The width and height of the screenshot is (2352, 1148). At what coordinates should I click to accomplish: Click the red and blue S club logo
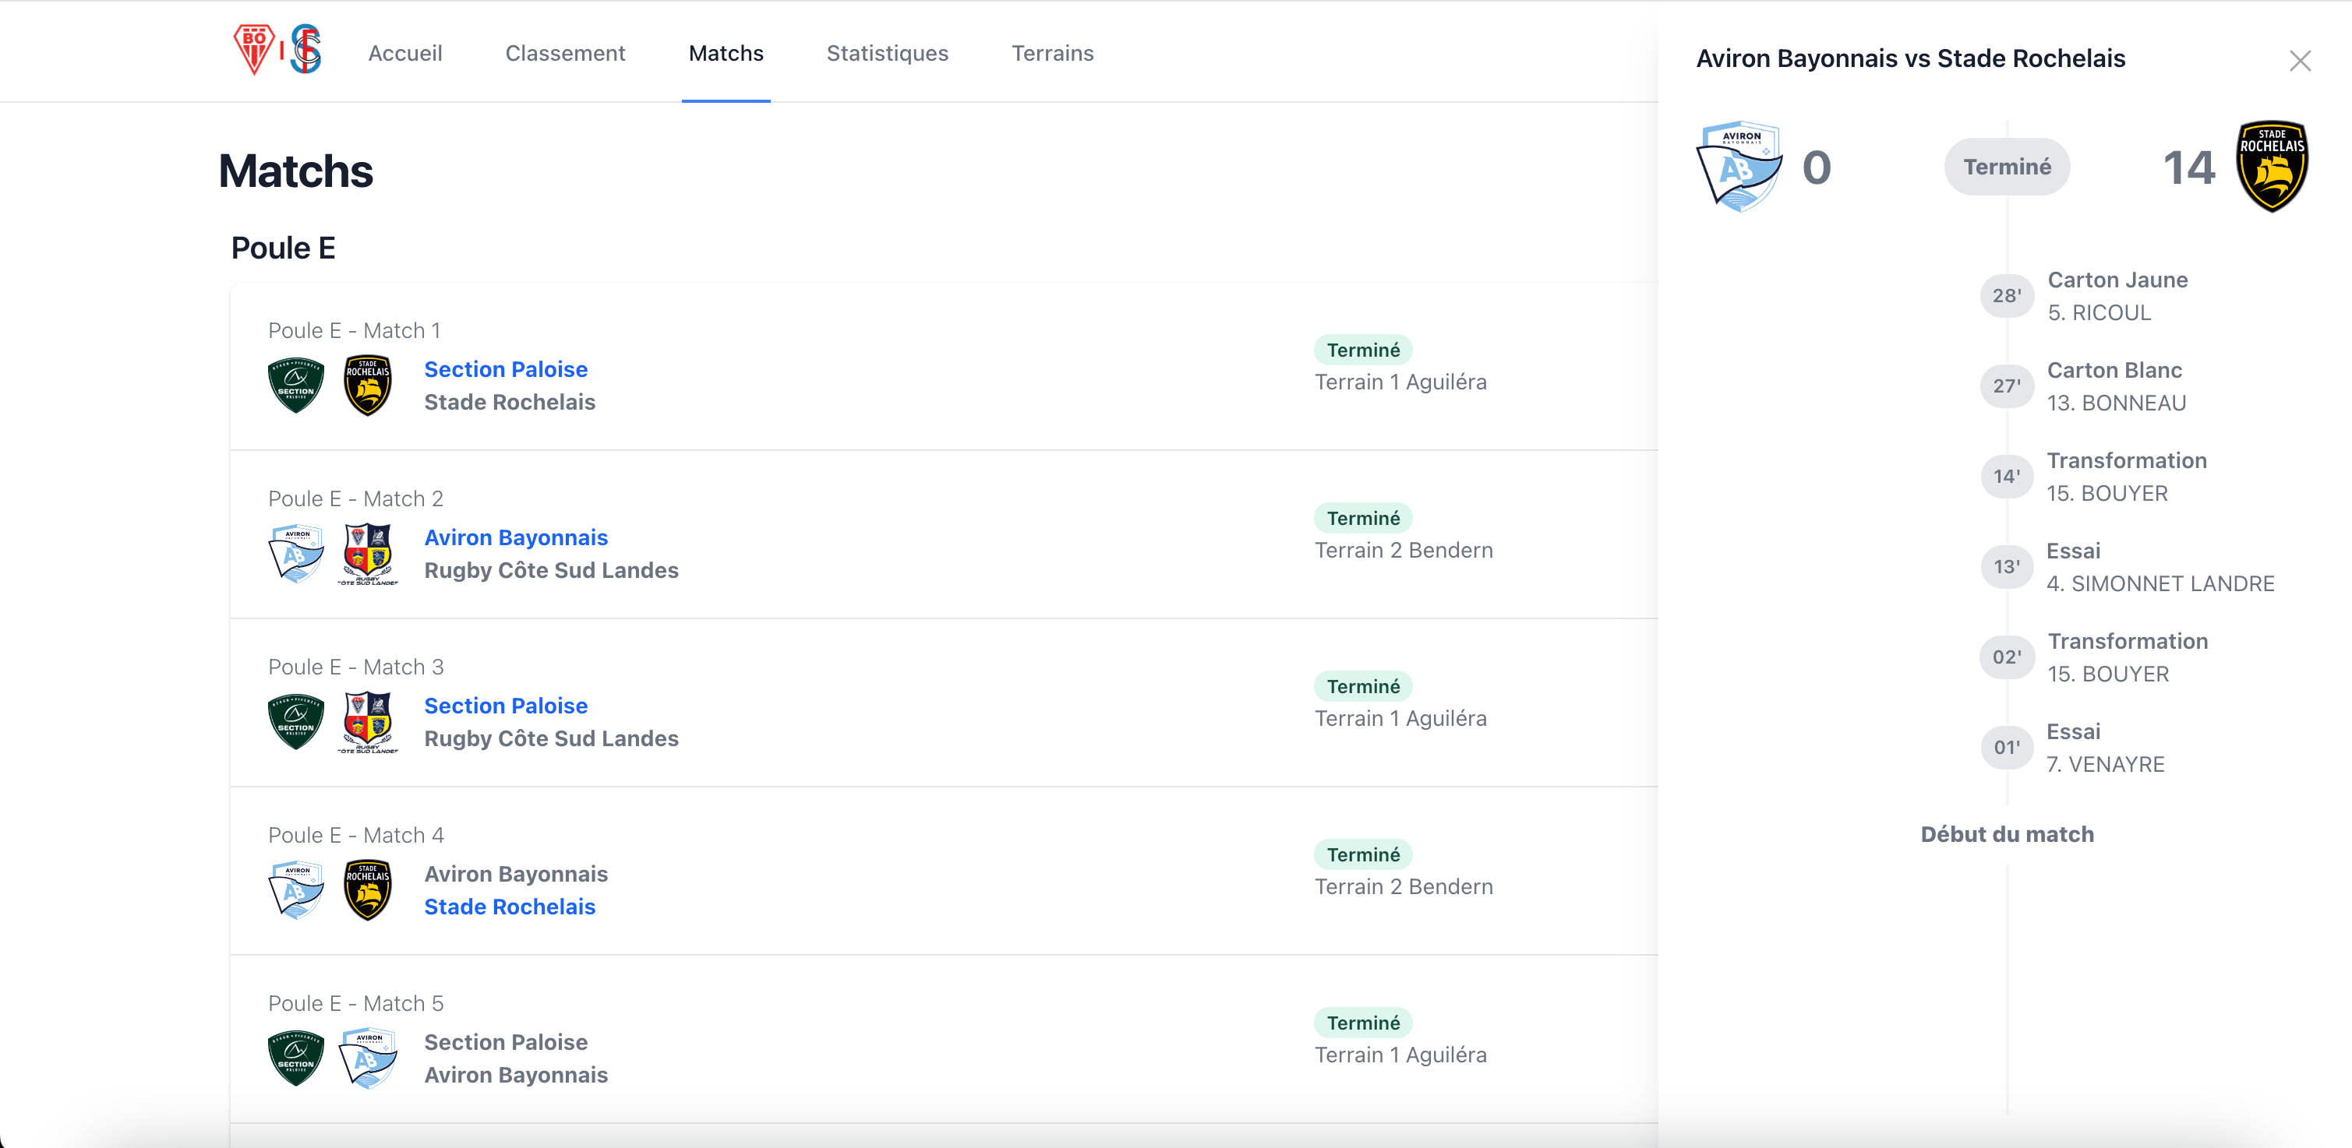coord(305,49)
